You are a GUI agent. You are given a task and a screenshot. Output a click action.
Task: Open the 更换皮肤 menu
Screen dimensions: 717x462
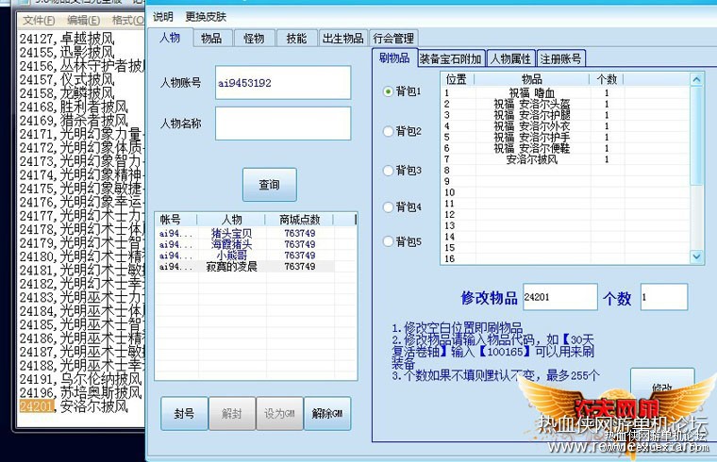click(206, 17)
